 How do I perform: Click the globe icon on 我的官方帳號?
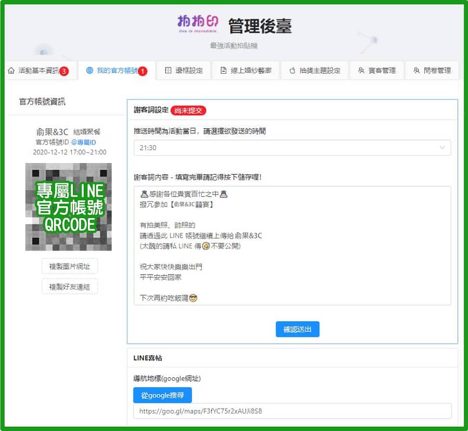(x=90, y=70)
